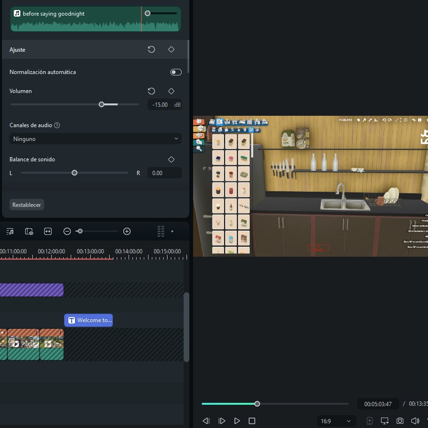Click the 00:12:00:00 ruler mark
428x428 pixels.
tap(51, 251)
